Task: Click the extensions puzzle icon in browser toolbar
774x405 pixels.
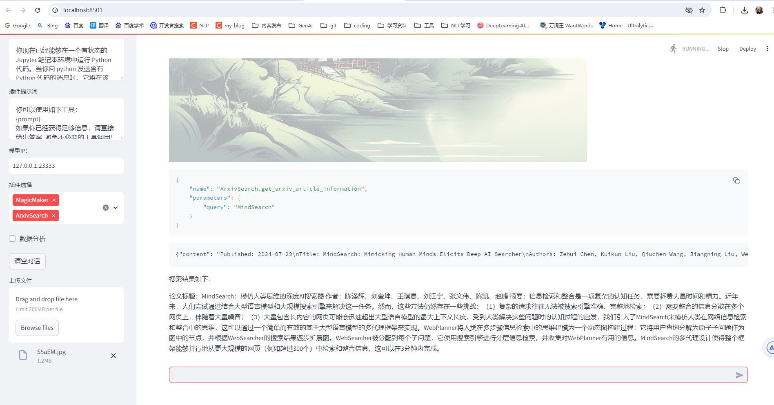Action: 723,10
